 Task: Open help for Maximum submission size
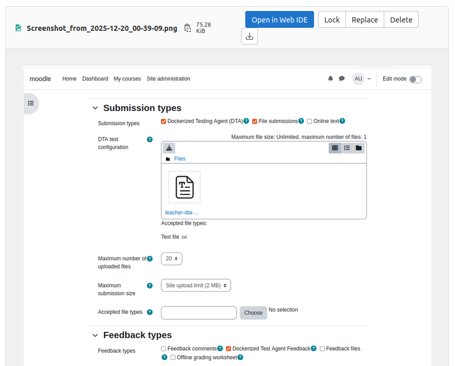[150, 286]
